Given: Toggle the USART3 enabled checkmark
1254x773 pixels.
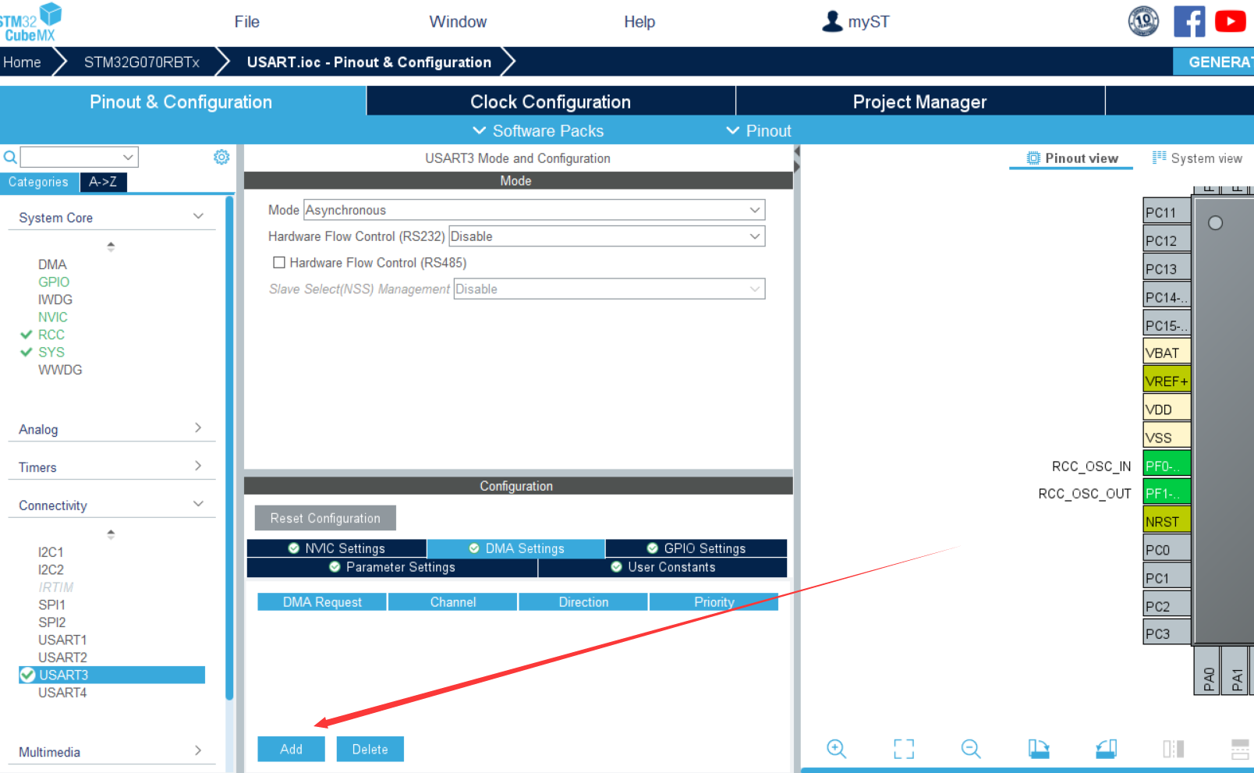Looking at the screenshot, I should (x=28, y=675).
